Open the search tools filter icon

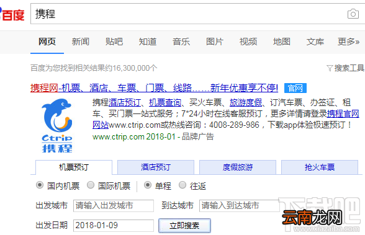pos(330,68)
